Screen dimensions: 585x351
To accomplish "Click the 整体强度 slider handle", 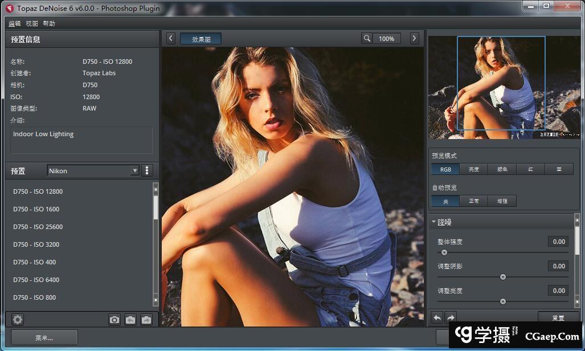I will click(444, 252).
